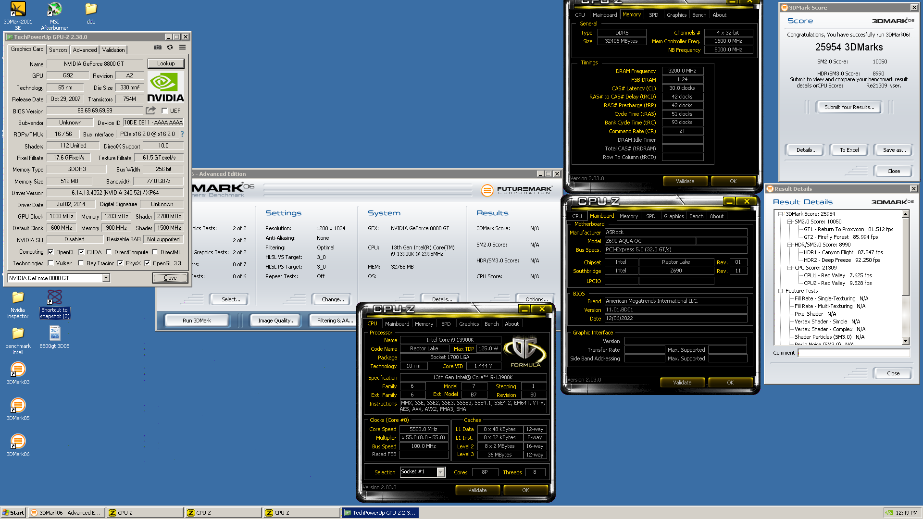Toggle the PhysX checkbox
The height and width of the screenshot is (519, 923).
tap(120, 263)
